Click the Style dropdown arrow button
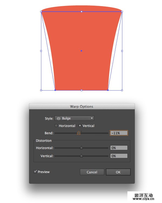 pyautogui.click(x=92, y=118)
